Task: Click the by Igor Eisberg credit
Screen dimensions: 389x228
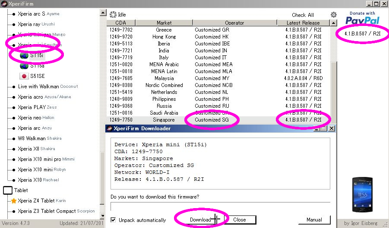Action: coord(361,223)
